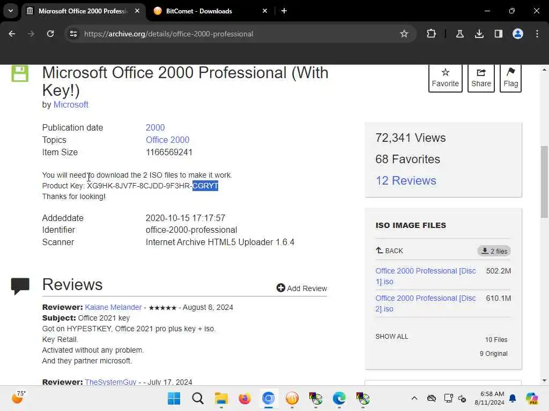Click the green floppy disk software icon
Image resolution: width=549 pixels, height=411 pixels.
click(x=20, y=73)
